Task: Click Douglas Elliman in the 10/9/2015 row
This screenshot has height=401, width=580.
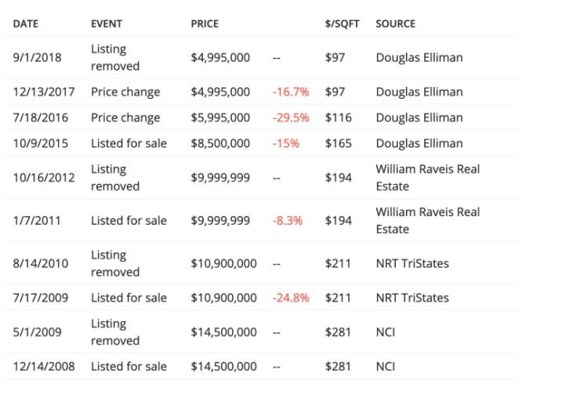Action: (x=419, y=143)
